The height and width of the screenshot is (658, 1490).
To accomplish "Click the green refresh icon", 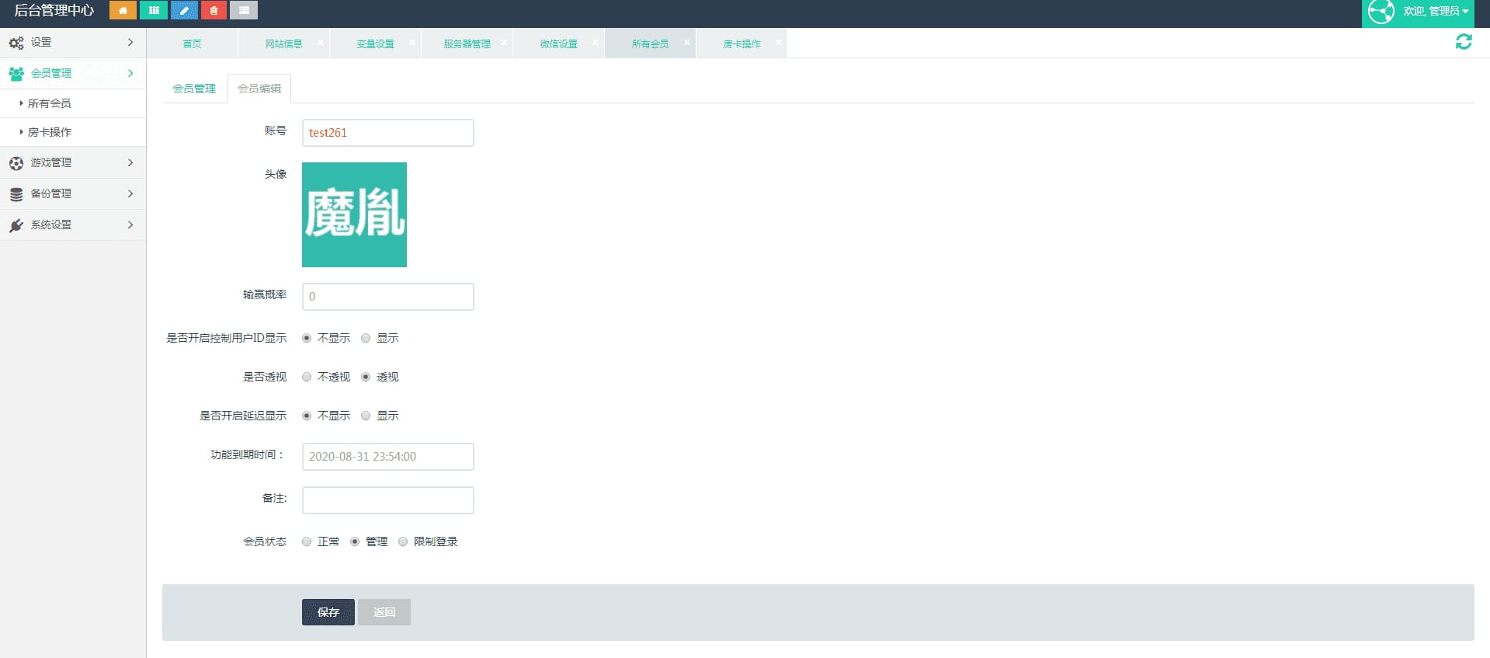I will [x=1464, y=42].
